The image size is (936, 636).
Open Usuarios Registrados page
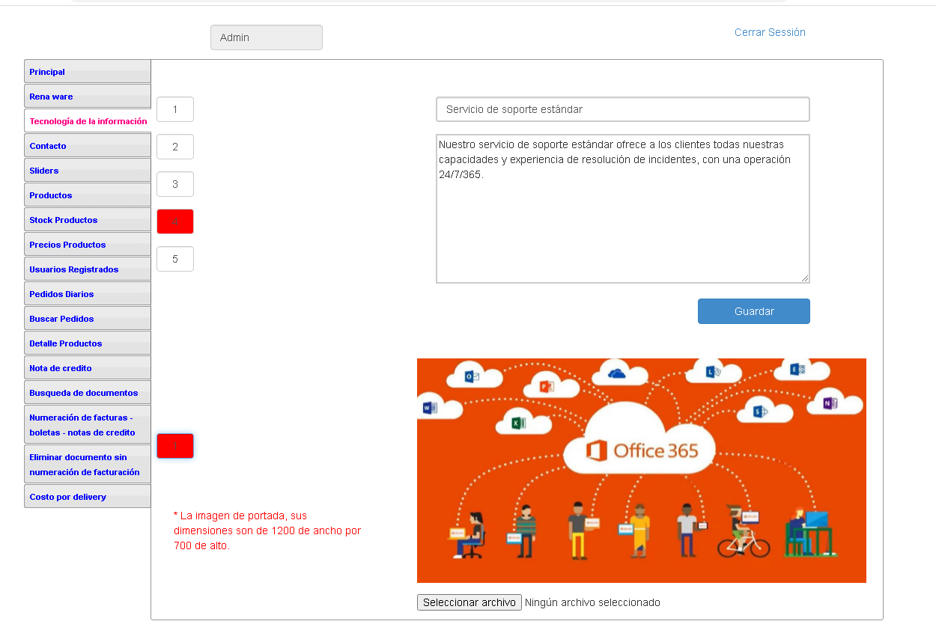(87, 269)
